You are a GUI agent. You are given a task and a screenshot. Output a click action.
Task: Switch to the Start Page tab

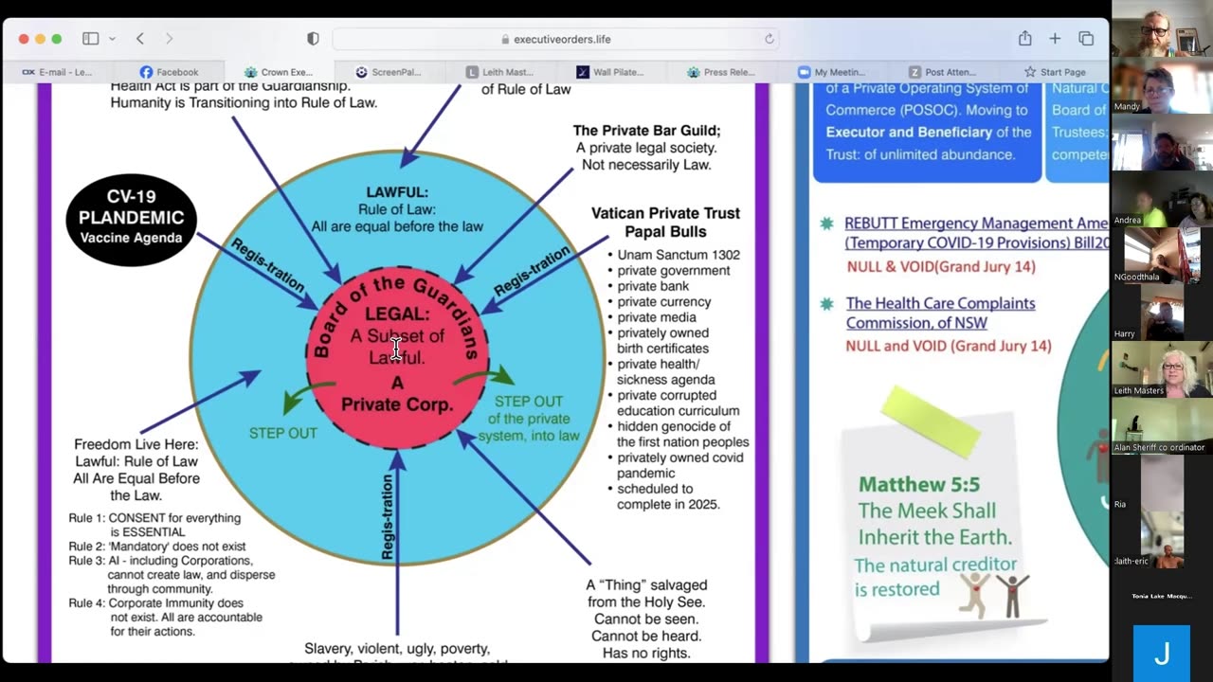tap(1054, 72)
